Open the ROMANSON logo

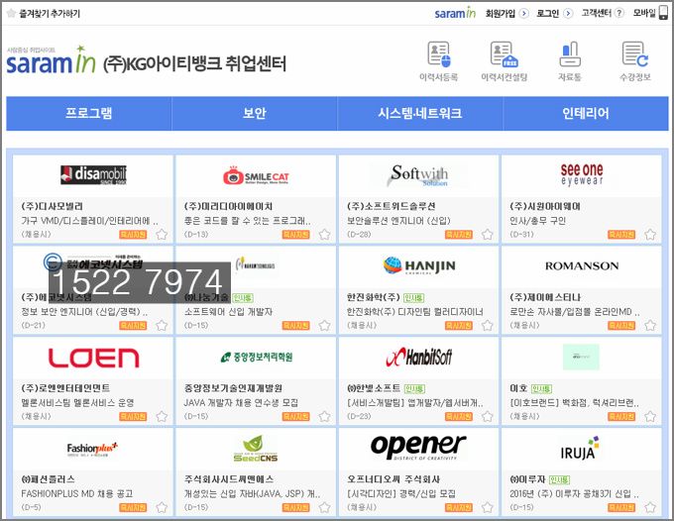[x=582, y=265]
